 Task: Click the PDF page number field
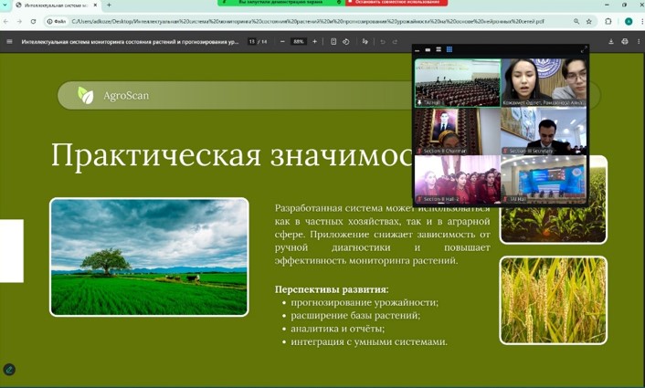(x=252, y=41)
